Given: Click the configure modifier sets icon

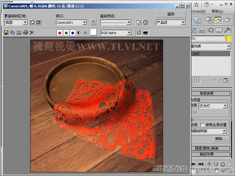Looking at the screenshot, I should coord(226,80).
